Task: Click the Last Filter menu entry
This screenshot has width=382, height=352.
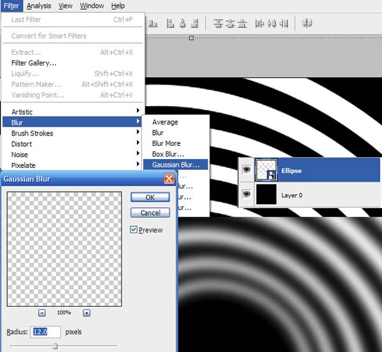Action: coord(73,20)
